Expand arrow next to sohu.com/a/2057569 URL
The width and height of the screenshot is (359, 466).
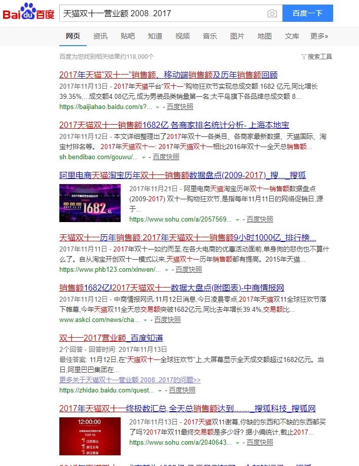[x=237, y=220]
